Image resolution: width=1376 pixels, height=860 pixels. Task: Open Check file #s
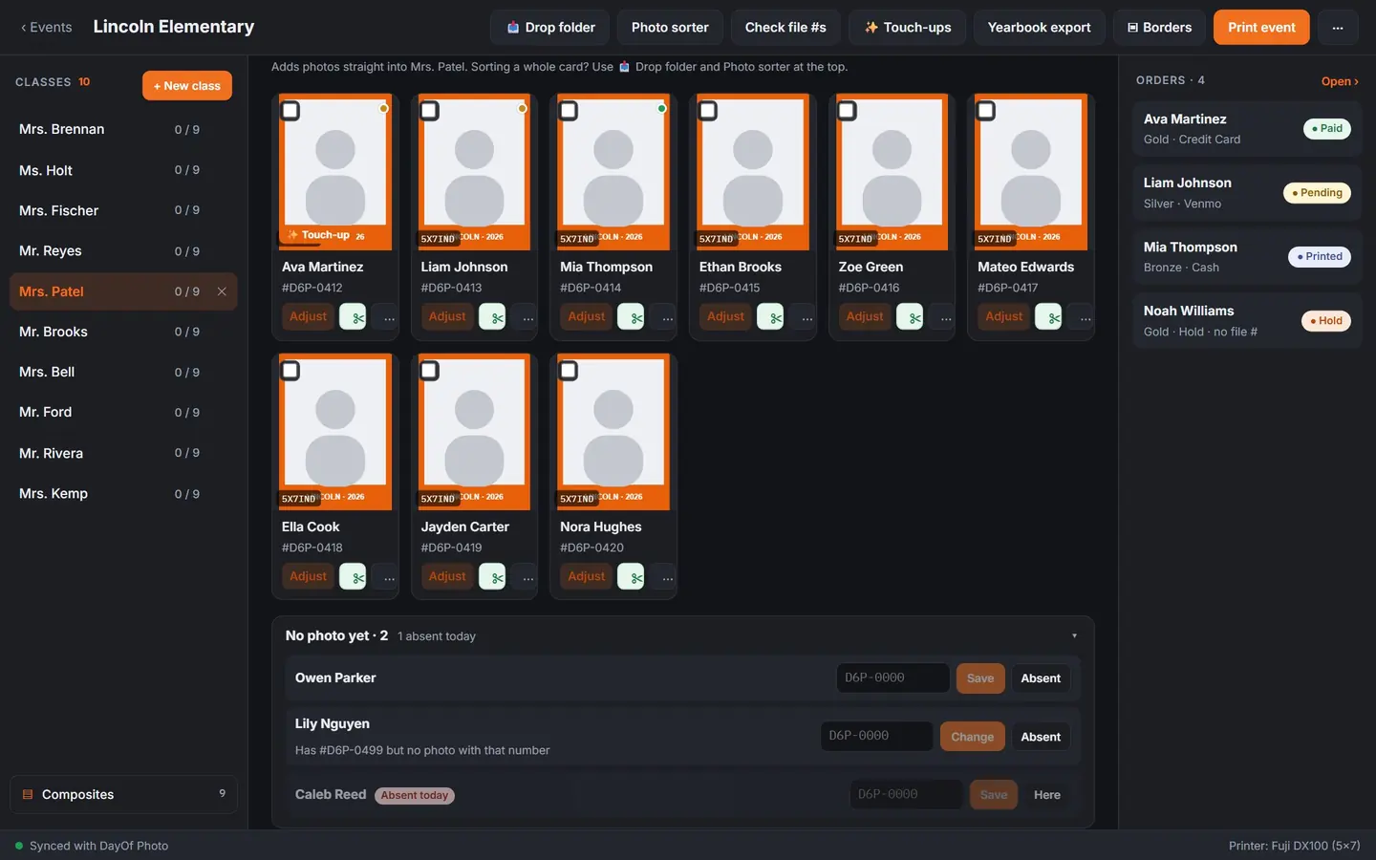coord(785,28)
